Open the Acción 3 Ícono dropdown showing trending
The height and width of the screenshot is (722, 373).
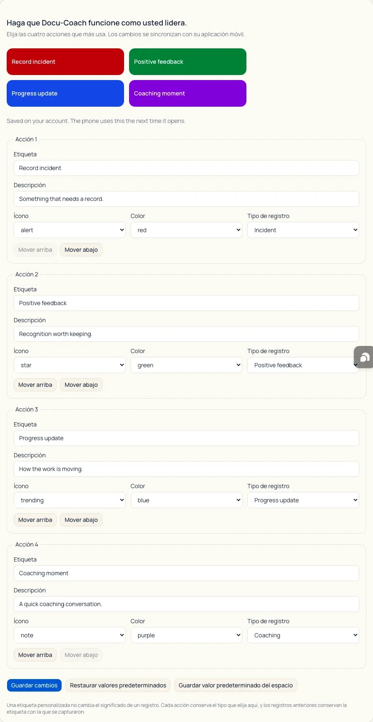(x=70, y=500)
